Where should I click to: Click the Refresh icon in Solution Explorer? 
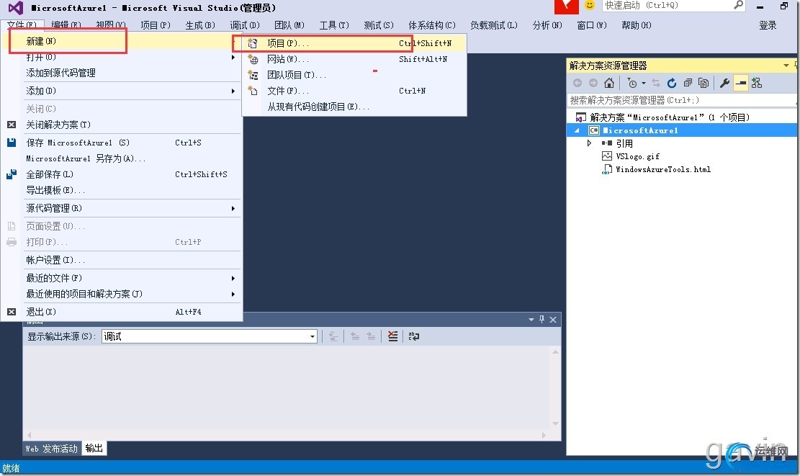[671, 83]
